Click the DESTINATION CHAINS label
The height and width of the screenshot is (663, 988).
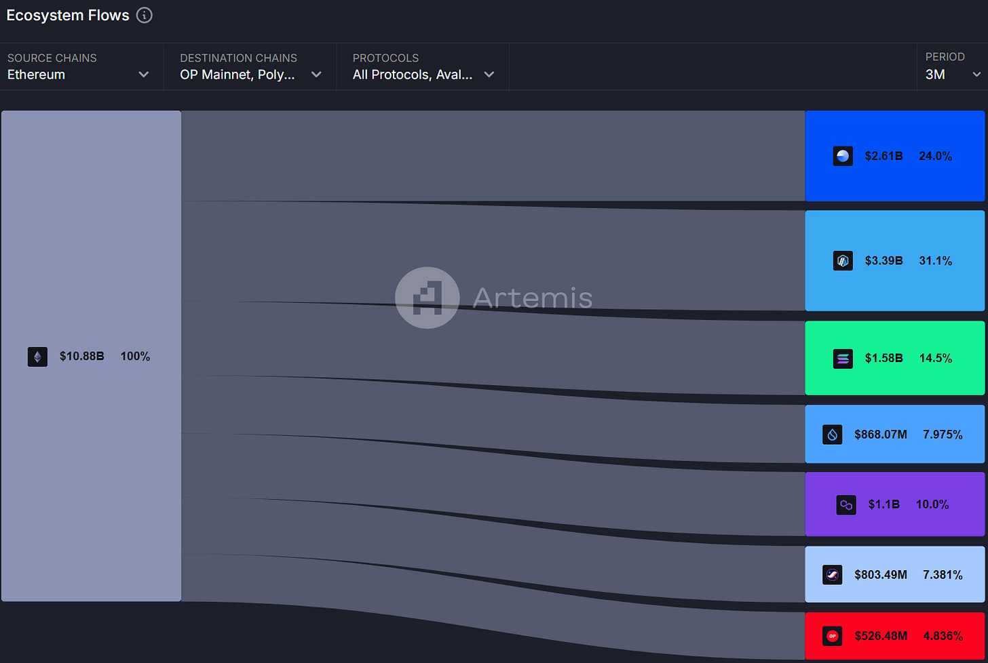click(x=238, y=58)
